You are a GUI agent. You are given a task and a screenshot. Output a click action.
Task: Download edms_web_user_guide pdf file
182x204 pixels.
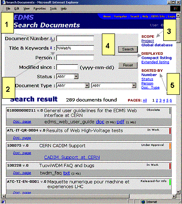pyautogui.click(x=121, y=122)
